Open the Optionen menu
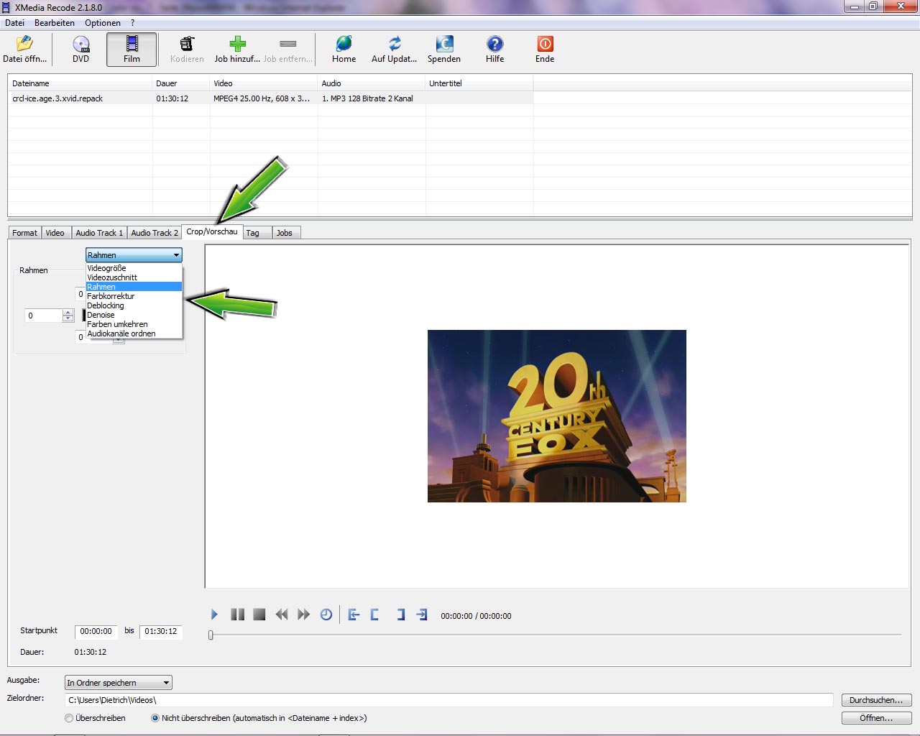Image resolution: width=920 pixels, height=736 pixels. (x=103, y=23)
